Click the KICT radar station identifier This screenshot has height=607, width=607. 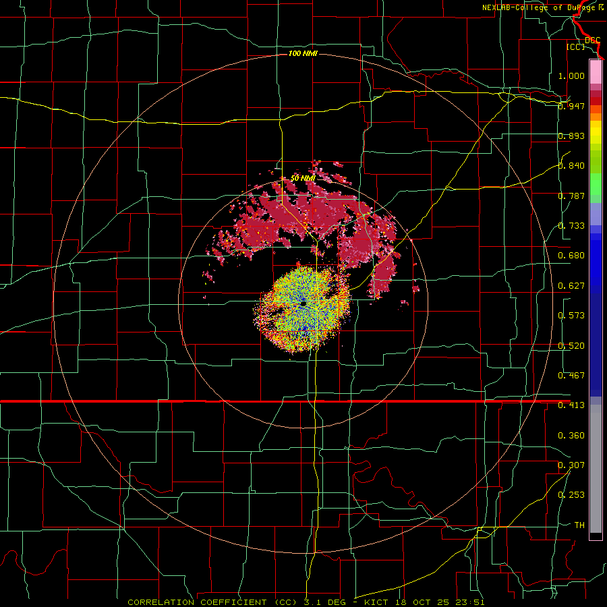point(378,602)
